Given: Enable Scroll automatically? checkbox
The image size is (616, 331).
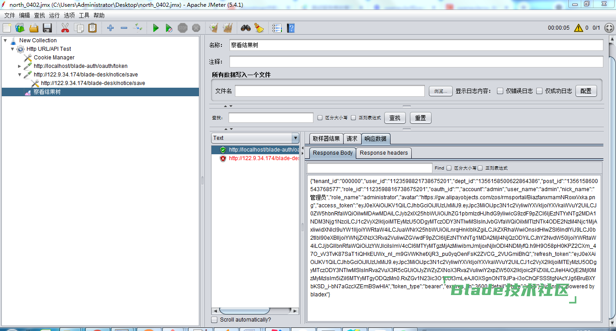Looking at the screenshot, I should (x=214, y=320).
